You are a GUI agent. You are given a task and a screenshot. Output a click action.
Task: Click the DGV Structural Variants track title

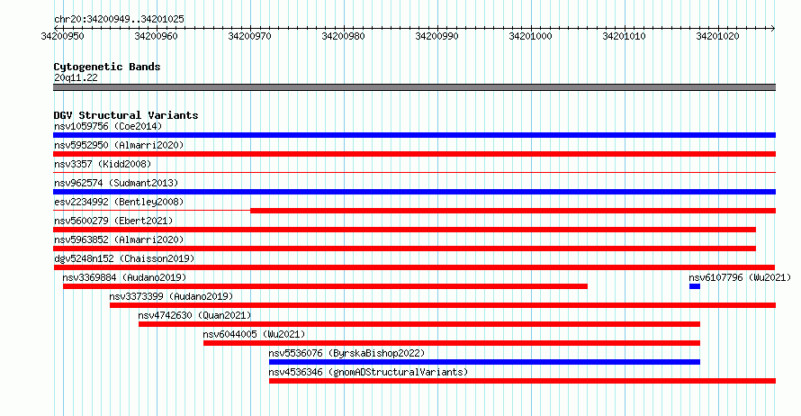[x=126, y=115]
